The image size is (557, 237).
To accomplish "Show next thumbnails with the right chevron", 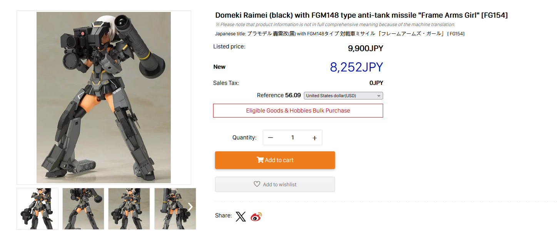I will [190, 207].
